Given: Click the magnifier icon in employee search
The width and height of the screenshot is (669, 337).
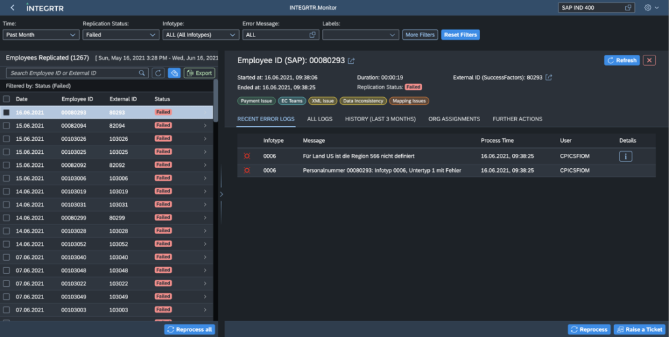Looking at the screenshot, I should point(142,73).
